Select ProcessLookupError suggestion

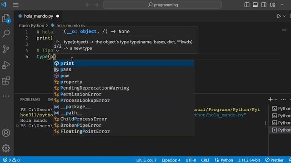point(124,101)
